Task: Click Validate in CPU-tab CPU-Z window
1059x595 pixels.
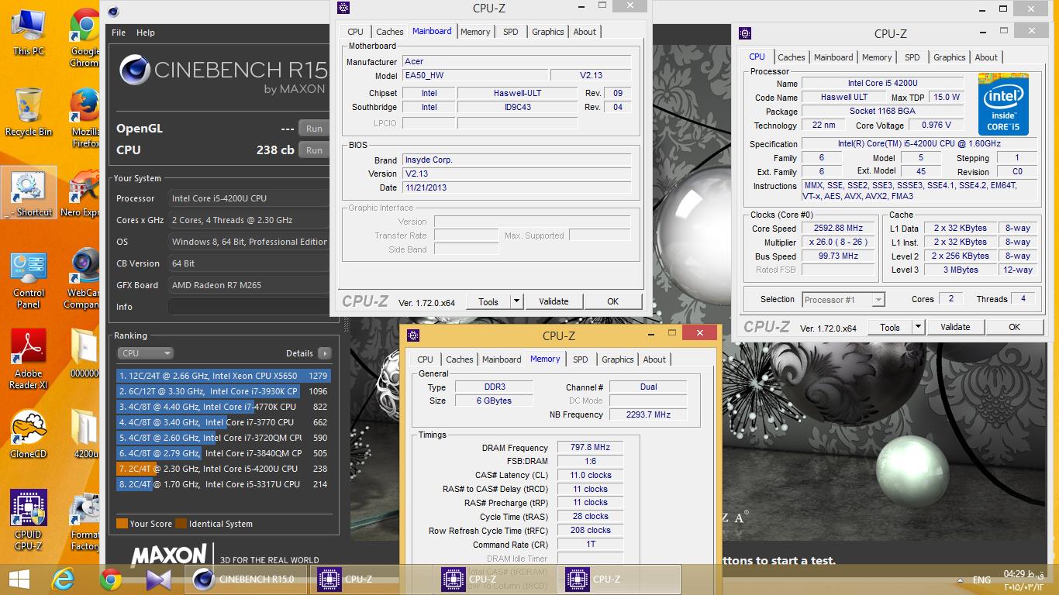Action: (x=955, y=327)
